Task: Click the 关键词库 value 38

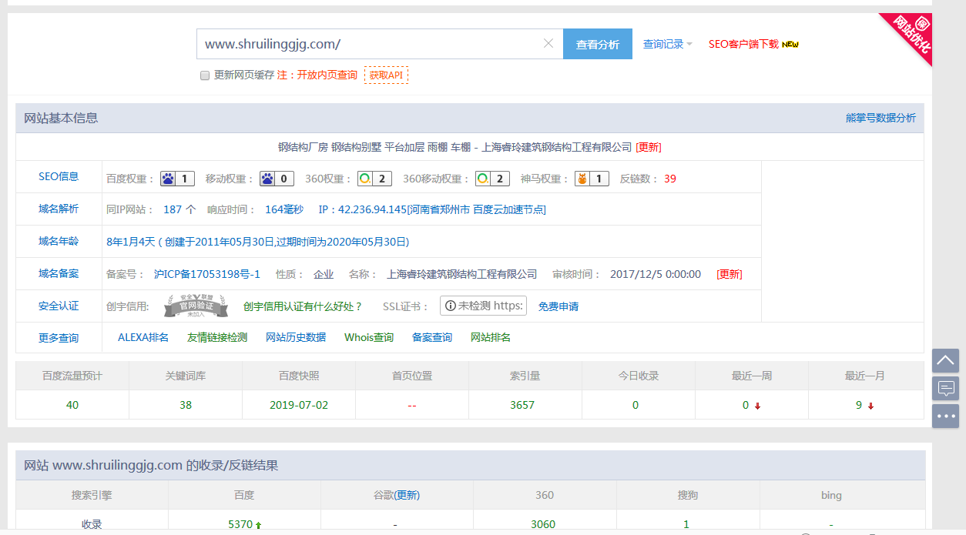Action: (186, 405)
